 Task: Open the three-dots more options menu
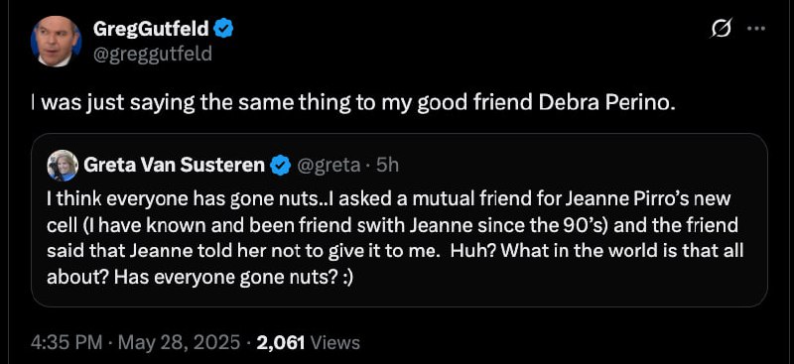pyautogui.click(x=756, y=29)
